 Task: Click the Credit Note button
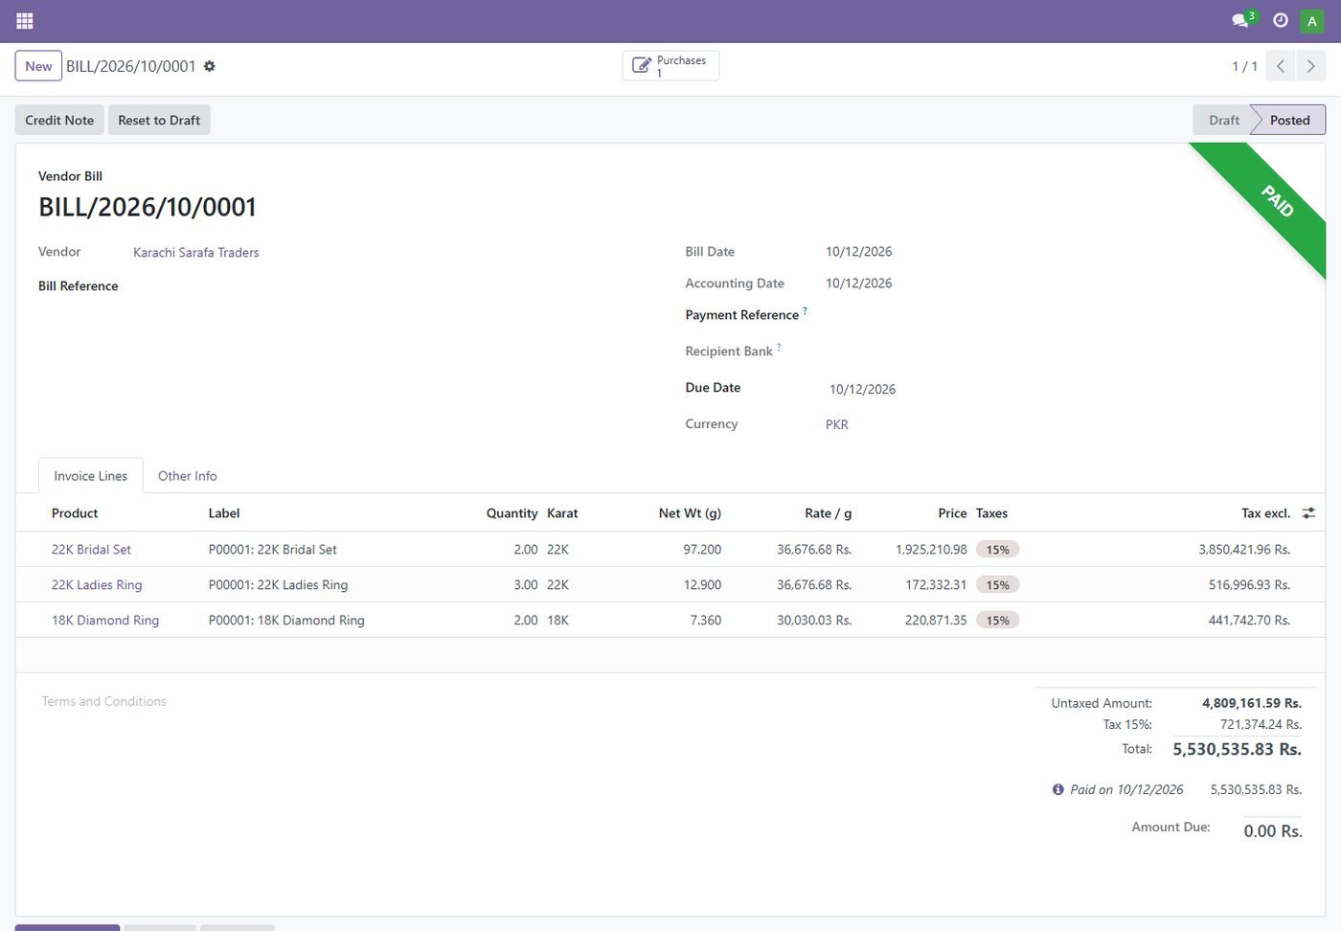click(59, 120)
